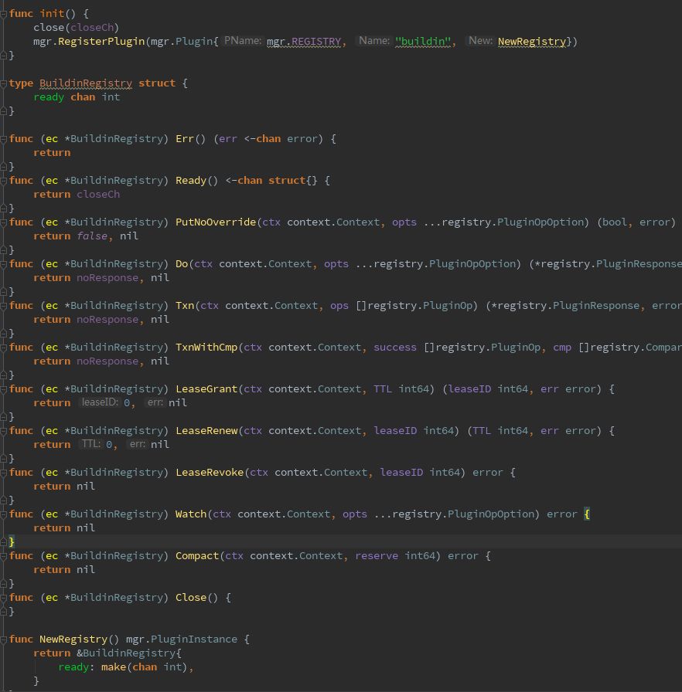Click the leaseID: inlay hint in LeaseGrant return

pos(99,402)
